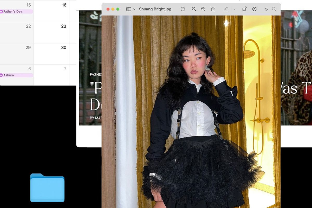
Task: Open the image Inspector info icon
Action: coord(183,9)
